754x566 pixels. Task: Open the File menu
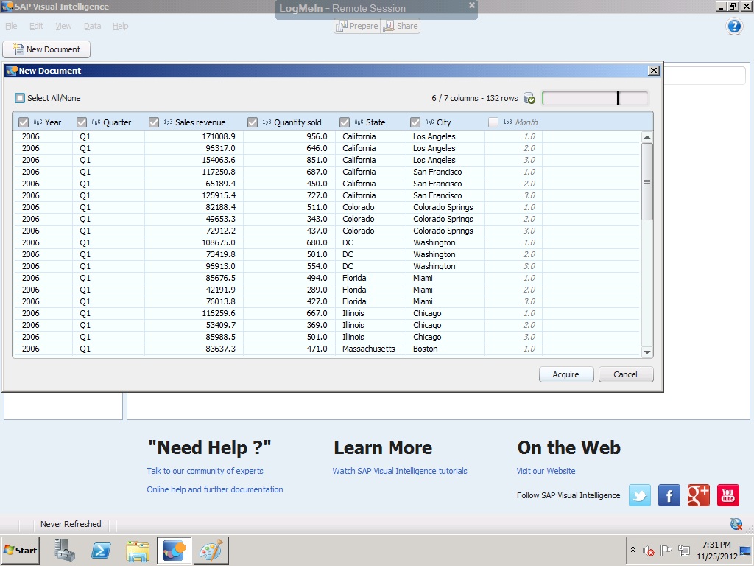click(x=11, y=26)
